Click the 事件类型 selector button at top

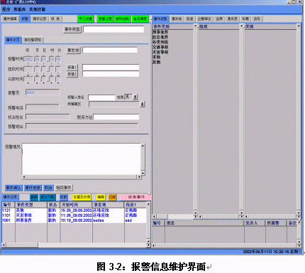[x=72, y=29]
